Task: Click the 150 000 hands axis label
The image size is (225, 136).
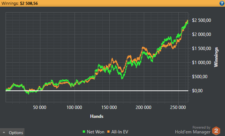Action: coord(109,107)
